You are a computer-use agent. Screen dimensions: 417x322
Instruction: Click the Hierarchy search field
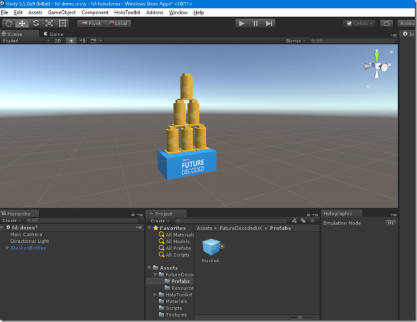pyautogui.click(x=82, y=220)
